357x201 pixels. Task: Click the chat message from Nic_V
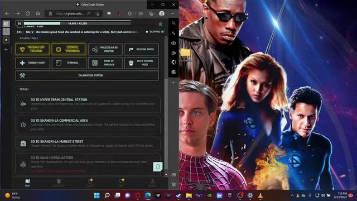click(77, 32)
